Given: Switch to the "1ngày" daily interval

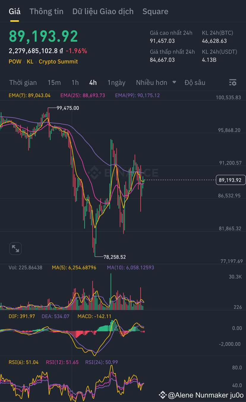Looking at the screenshot, I should click(x=116, y=83).
